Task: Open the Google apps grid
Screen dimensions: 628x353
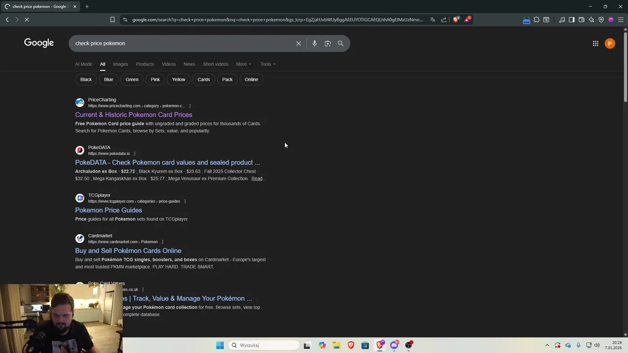Action: click(595, 44)
